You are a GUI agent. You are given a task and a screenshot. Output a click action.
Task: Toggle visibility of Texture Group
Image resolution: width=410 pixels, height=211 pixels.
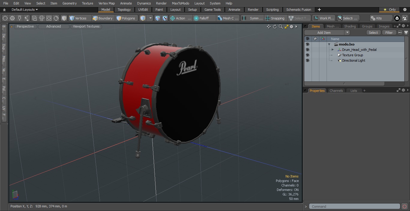click(x=307, y=55)
